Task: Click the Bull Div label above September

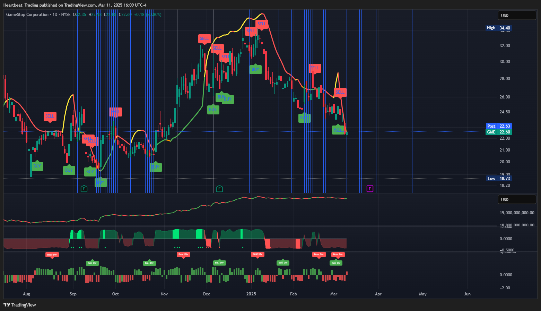Action: (92, 263)
